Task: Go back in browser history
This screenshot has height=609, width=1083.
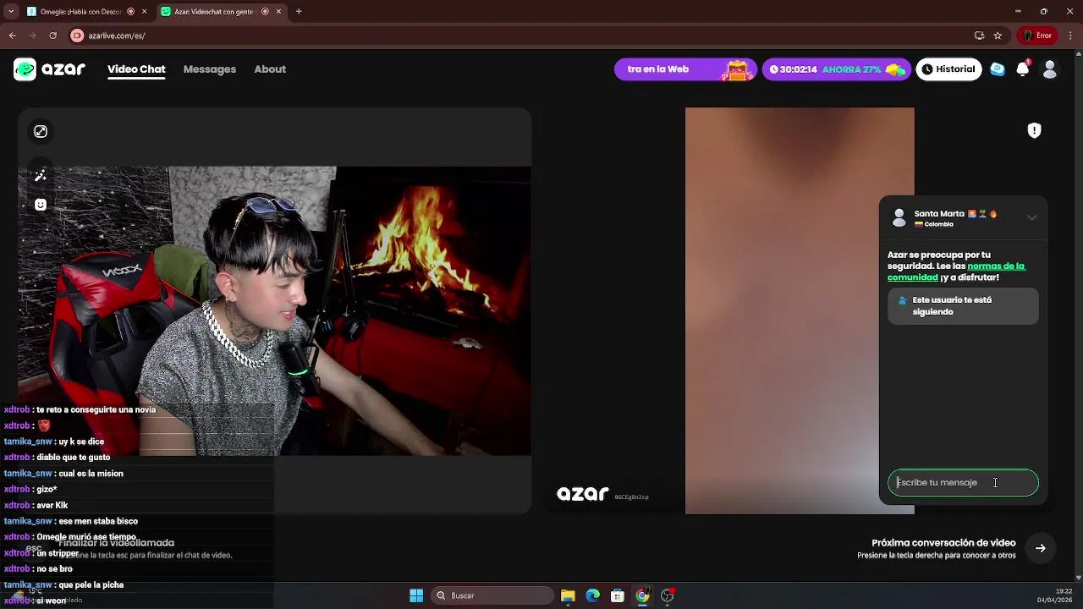Action: coord(12,36)
